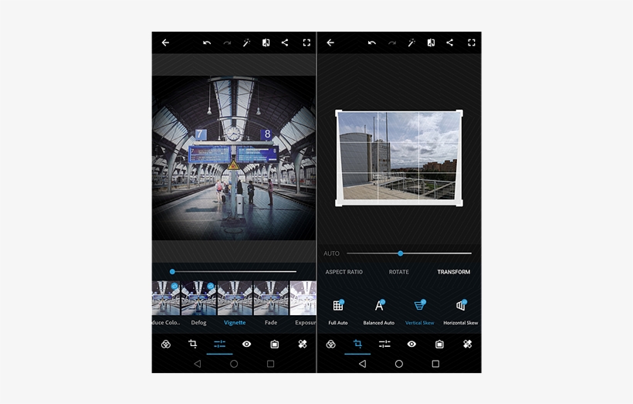This screenshot has width=633, height=404.
Task: Switch to Rotate tab
Action: (399, 272)
